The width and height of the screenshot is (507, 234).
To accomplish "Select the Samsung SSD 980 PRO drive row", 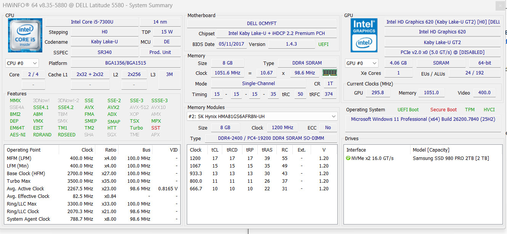I will click(422, 158).
